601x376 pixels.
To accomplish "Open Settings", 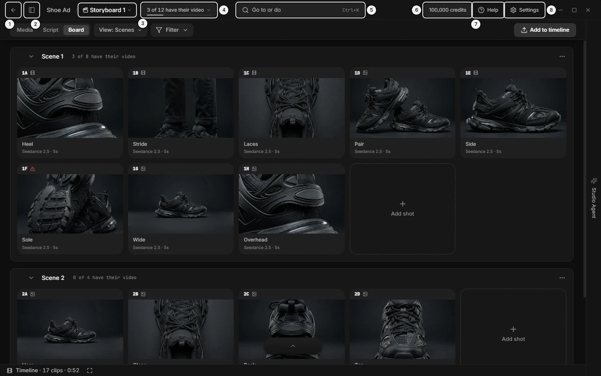I will (x=525, y=10).
